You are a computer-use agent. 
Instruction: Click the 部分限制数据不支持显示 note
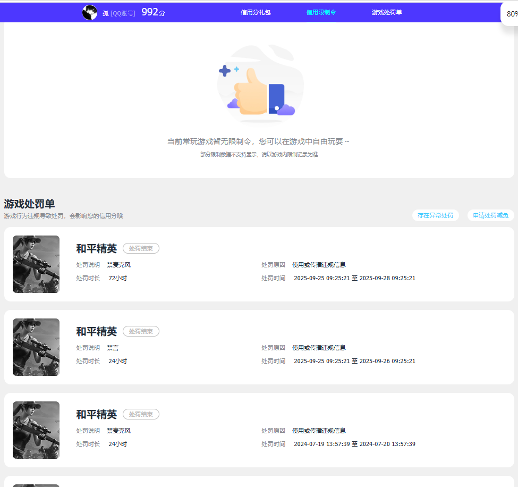tap(259, 155)
